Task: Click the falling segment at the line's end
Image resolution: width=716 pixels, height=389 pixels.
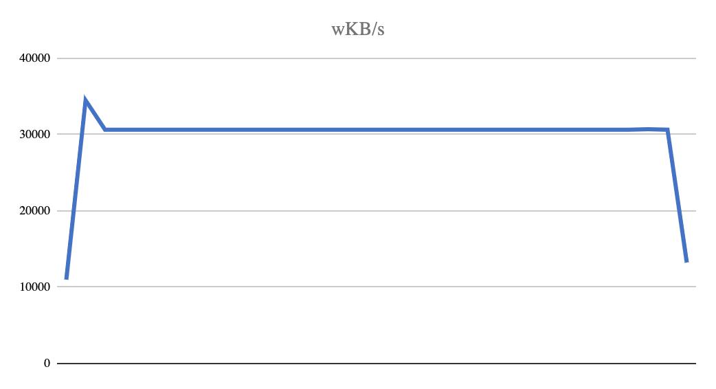Action: point(678,195)
